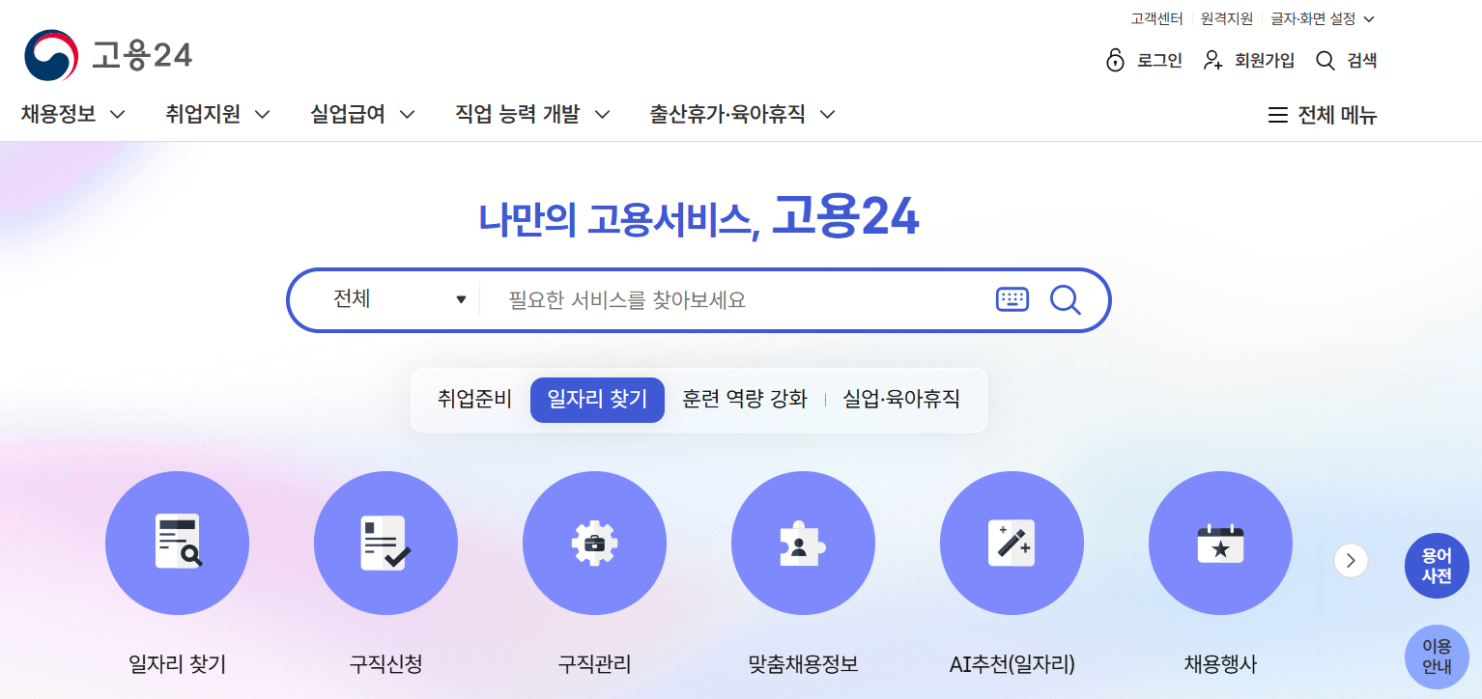The image size is (1482, 699).
Task: Click the 로그인 padlock icon
Action: click(x=1116, y=60)
